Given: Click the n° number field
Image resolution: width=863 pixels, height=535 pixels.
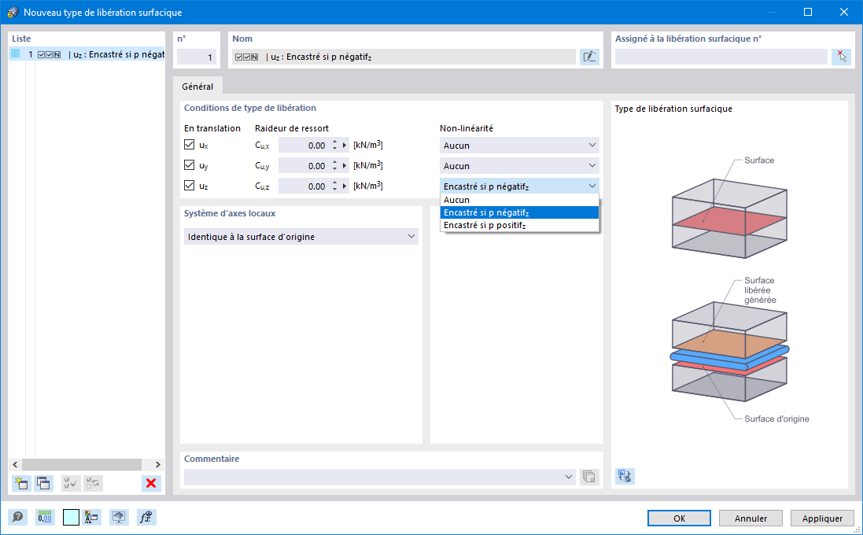Looking at the screenshot, I should [197, 57].
